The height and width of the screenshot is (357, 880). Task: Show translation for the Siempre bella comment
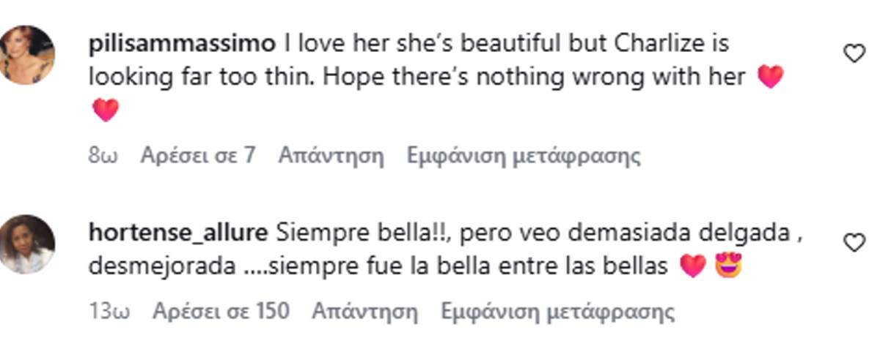(x=558, y=312)
